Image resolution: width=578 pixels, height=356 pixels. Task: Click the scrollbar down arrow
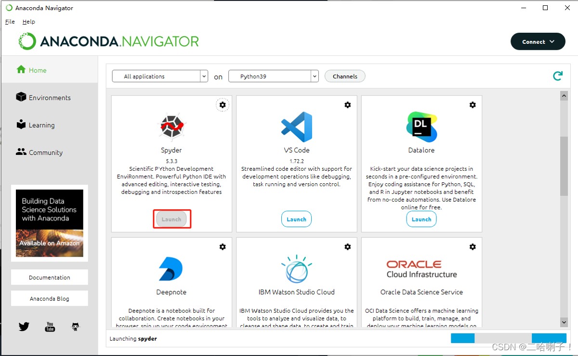564,322
